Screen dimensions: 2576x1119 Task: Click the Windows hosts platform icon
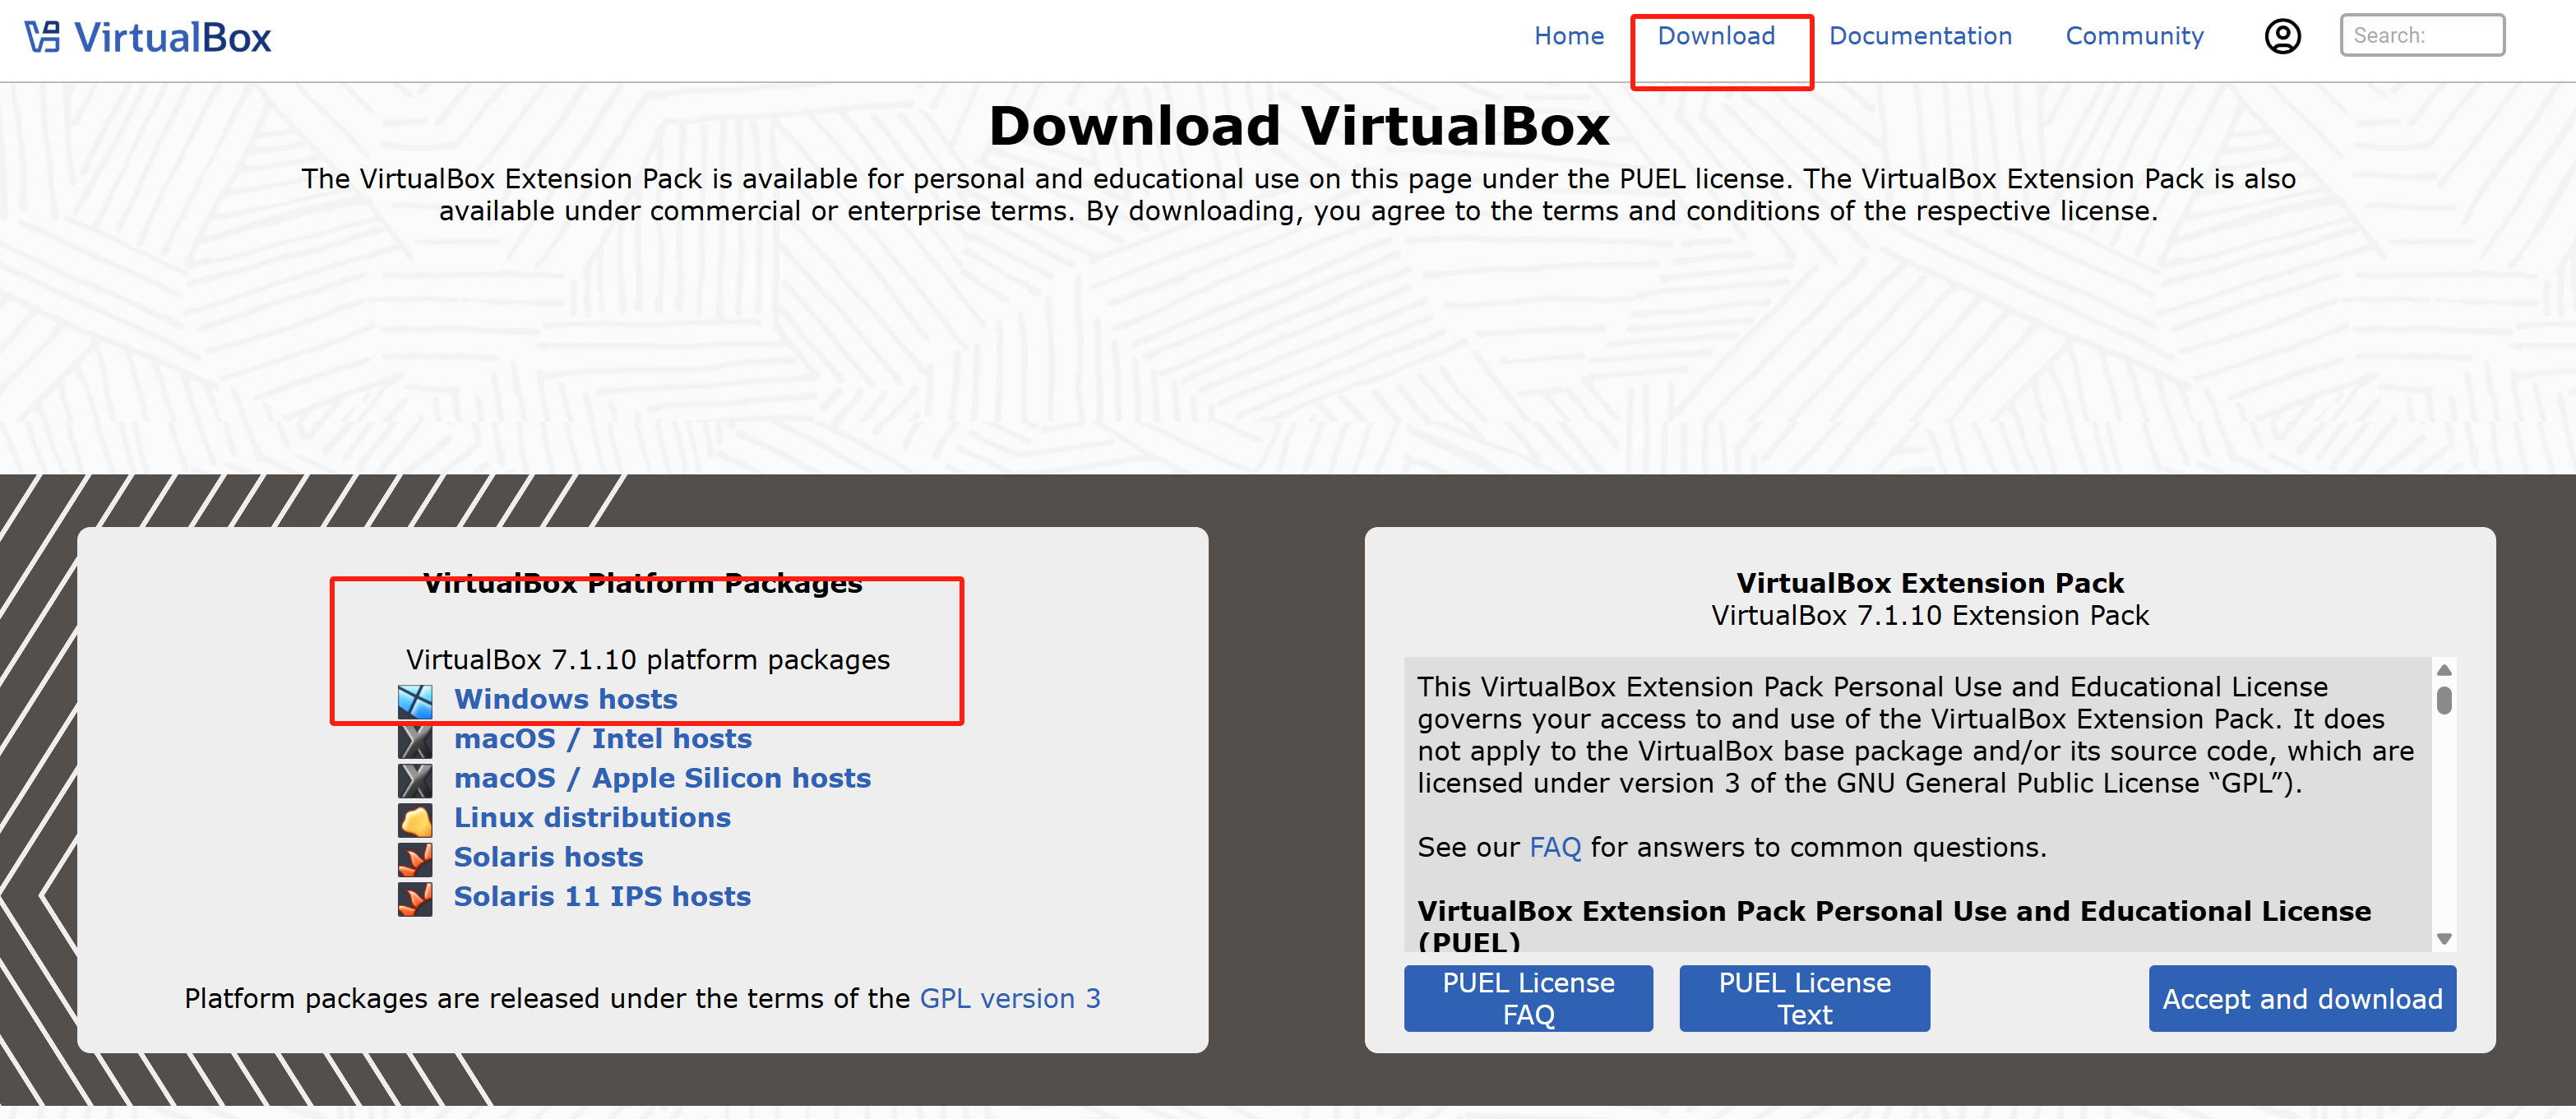point(415,701)
